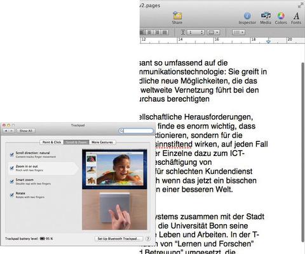Expand the list style dropdown
Screen dimensions: 305x254
click(x=238, y=32)
